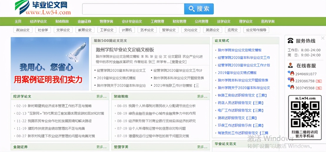This screenshot has width=326, height=152.
Task: Open 工商管理 in green navigation bar
Action: coord(157,21)
